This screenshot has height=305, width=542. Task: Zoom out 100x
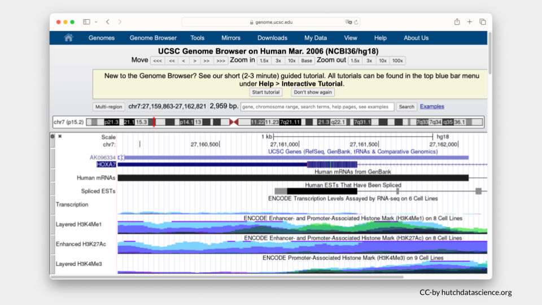(397, 60)
